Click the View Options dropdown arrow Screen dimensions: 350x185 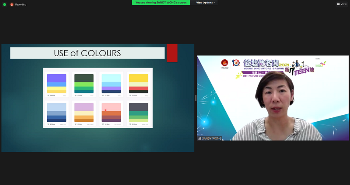tap(214, 3)
